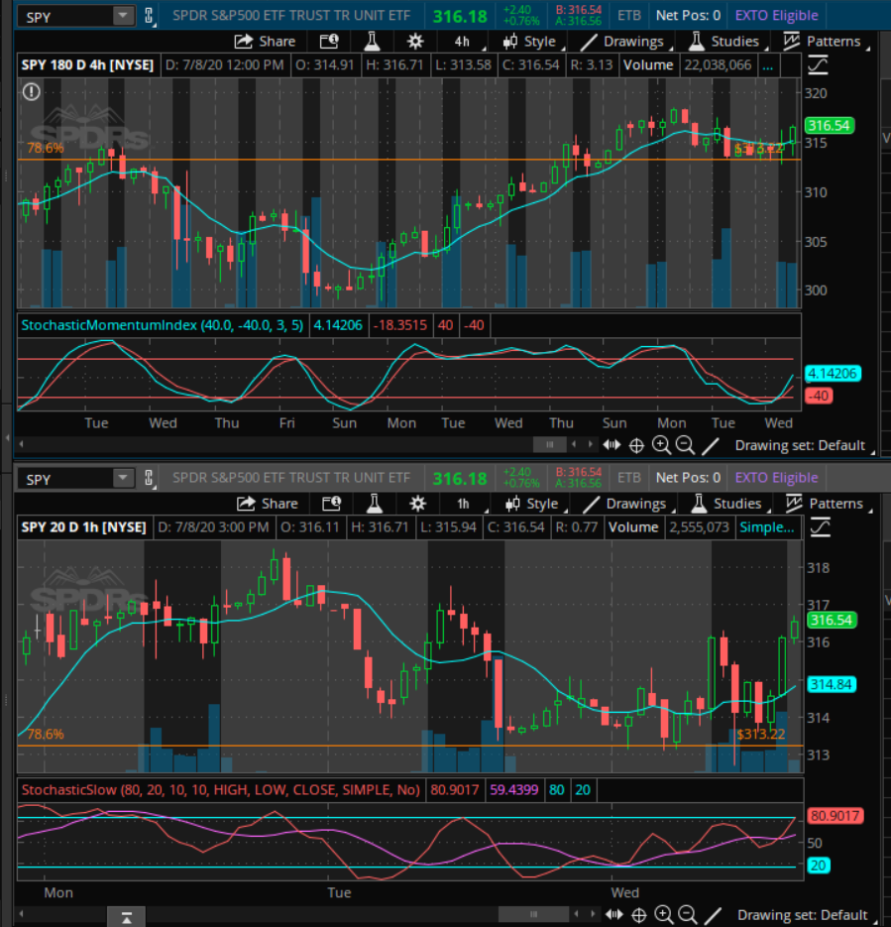Click the alert exclamation icon on the top chart
Viewport: 891px width, 927px height.
32,91
